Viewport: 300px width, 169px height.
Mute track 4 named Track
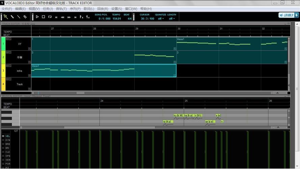[7, 79]
